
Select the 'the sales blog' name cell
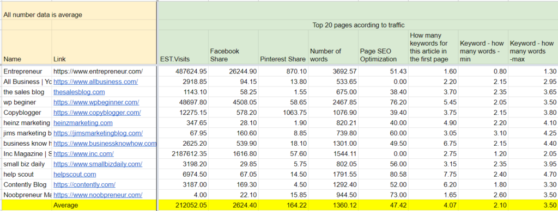tap(26, 92)
